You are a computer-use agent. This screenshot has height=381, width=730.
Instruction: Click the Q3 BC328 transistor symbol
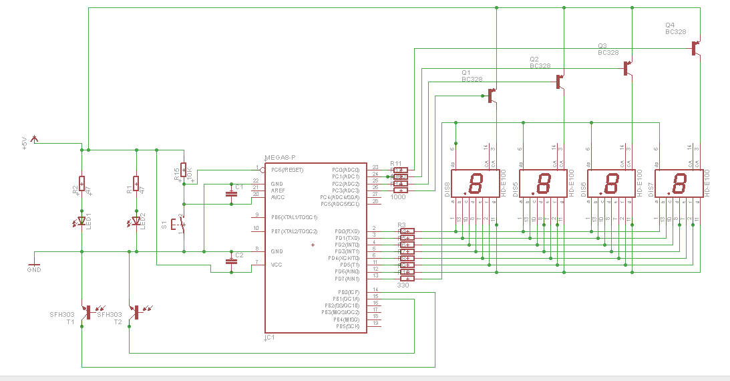628,68
